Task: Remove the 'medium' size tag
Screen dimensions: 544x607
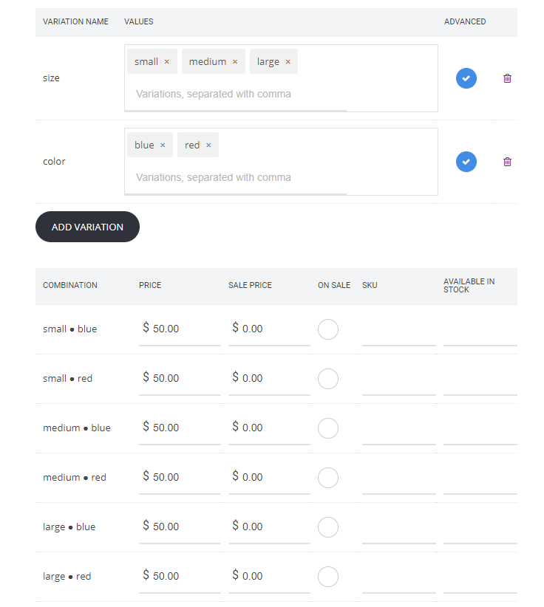Action: point(235,62)
